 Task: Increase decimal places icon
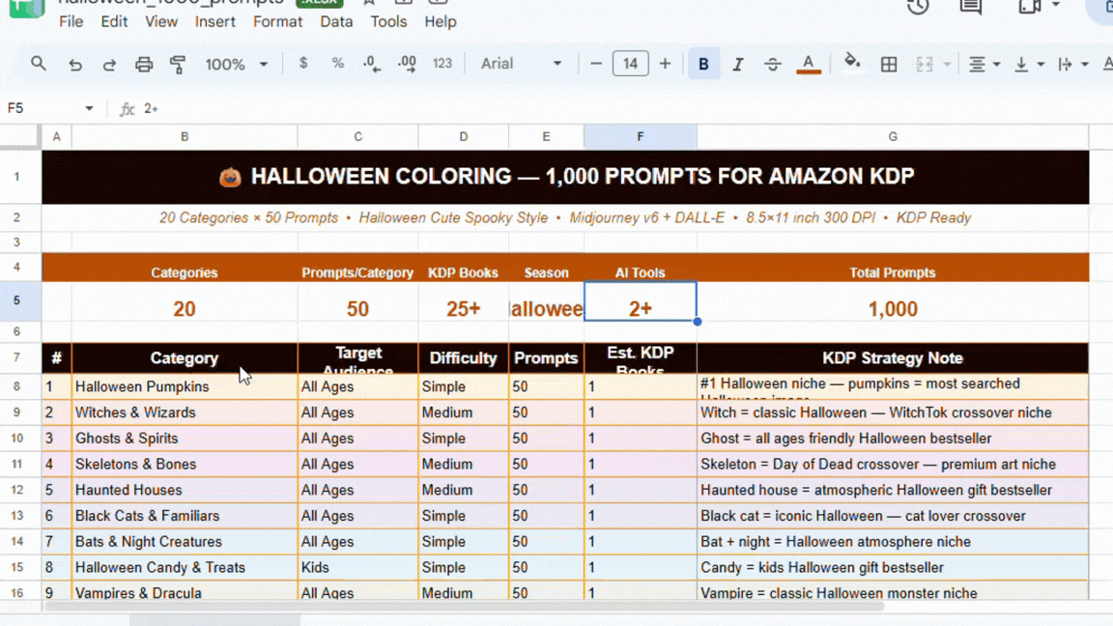coord(408,64)
